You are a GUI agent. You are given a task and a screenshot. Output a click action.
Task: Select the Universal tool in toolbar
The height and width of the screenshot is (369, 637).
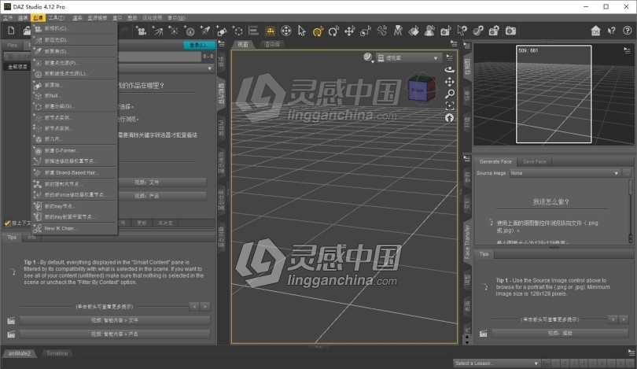286,31
